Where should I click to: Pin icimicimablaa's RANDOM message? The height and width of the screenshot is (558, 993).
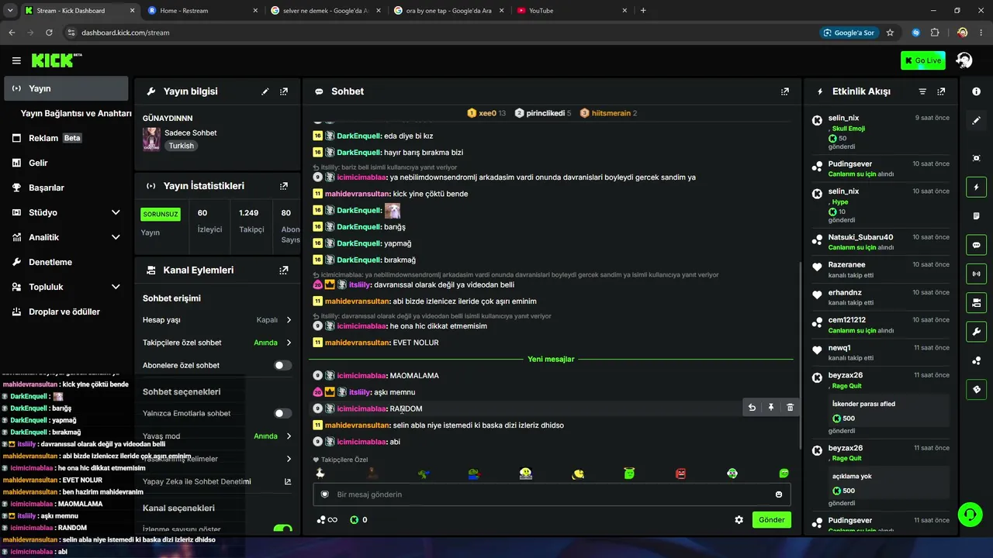click(771, 408)
